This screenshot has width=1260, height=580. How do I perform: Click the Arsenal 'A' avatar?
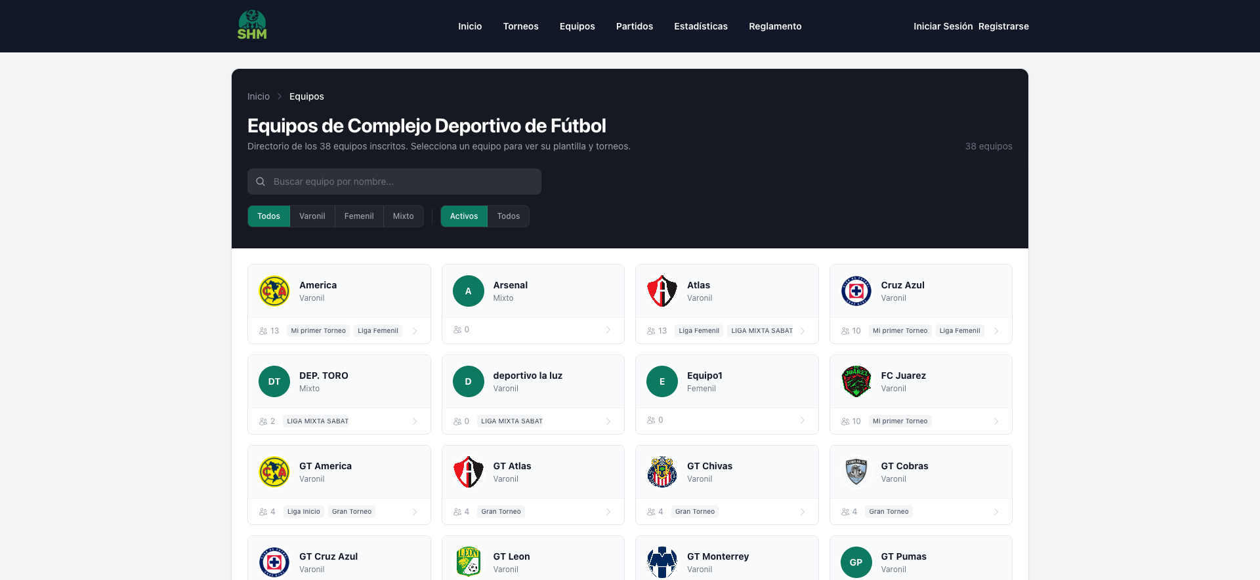468,291
